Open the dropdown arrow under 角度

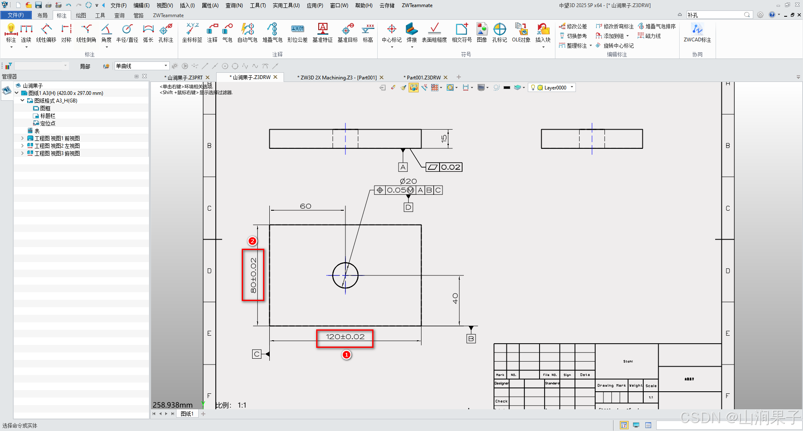point(107,47)
